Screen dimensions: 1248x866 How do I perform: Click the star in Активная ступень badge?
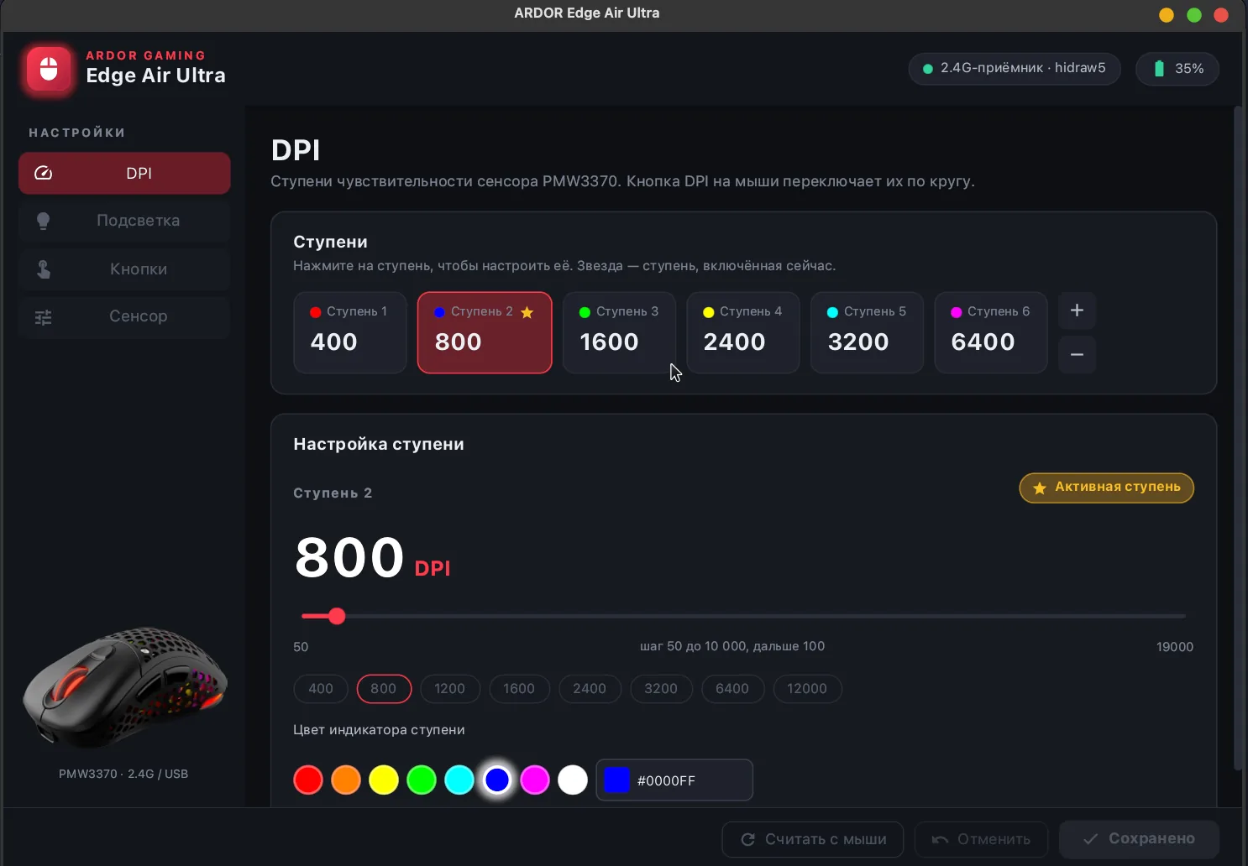click(1040, 488)
